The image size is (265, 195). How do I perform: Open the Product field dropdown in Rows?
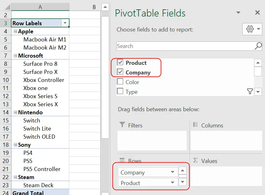pyautogui.click(x=172, y=183)
